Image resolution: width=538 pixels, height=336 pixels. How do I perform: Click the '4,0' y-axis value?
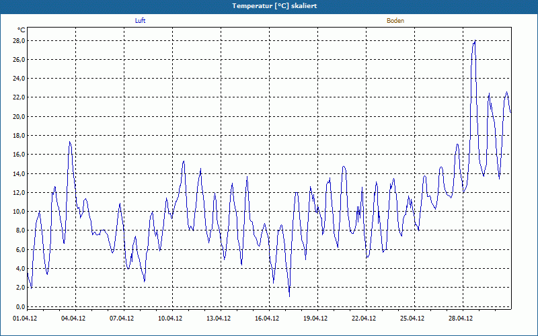(x=20, y=268)
